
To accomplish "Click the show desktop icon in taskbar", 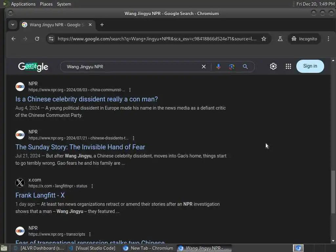I will click(4, 248).
